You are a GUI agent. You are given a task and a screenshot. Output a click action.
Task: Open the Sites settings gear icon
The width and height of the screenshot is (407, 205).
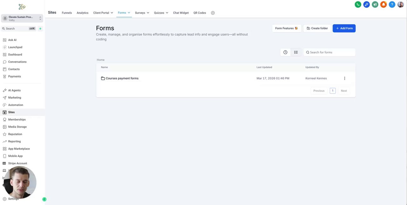213,13
